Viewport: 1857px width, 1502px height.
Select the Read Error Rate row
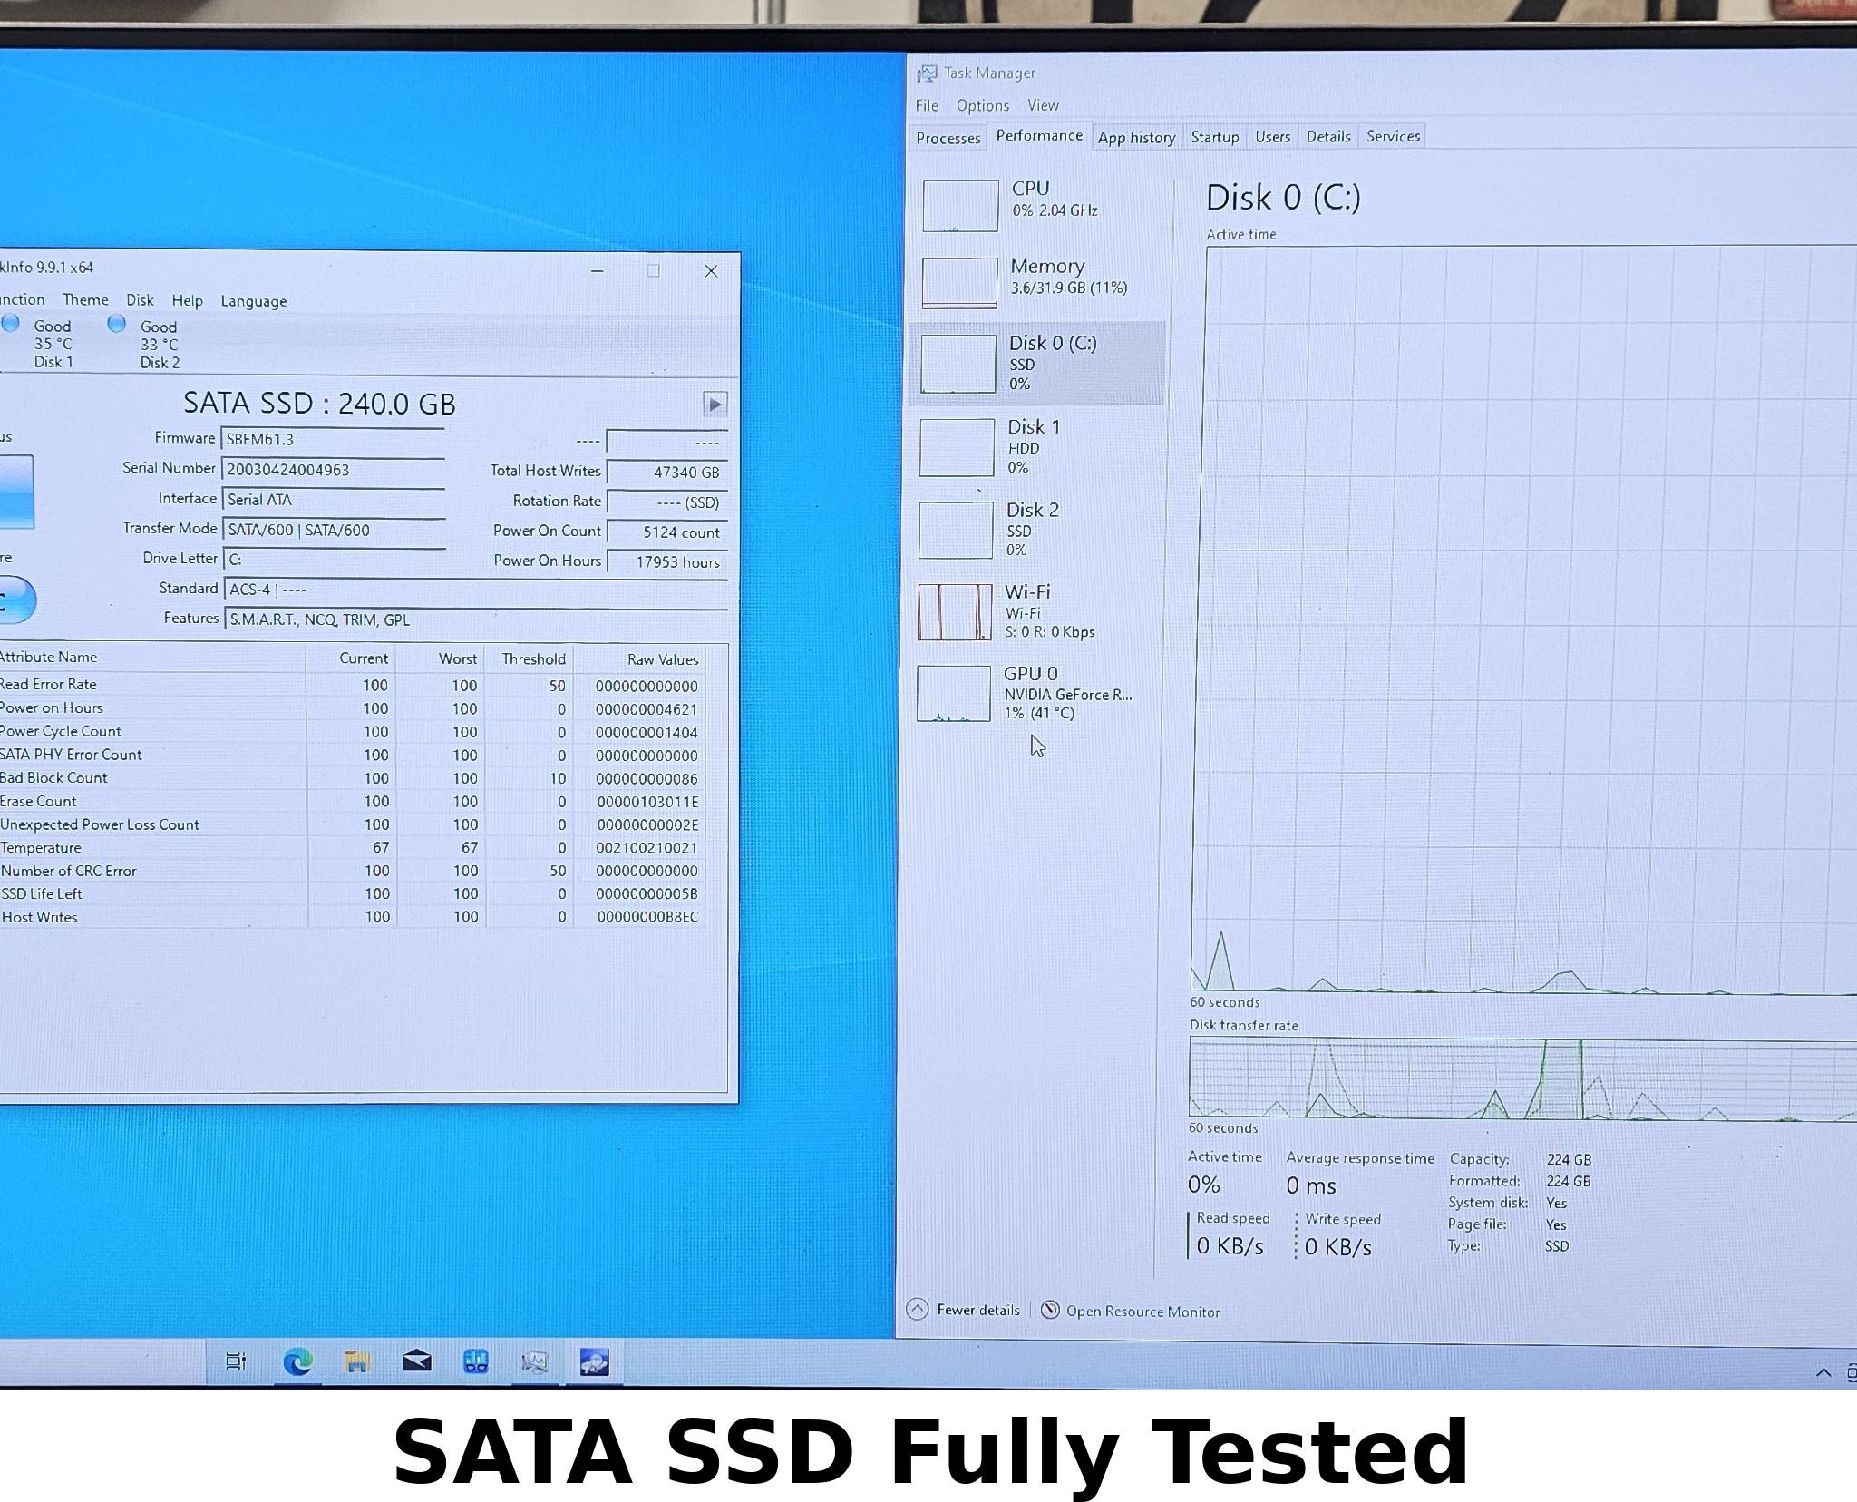352,685
